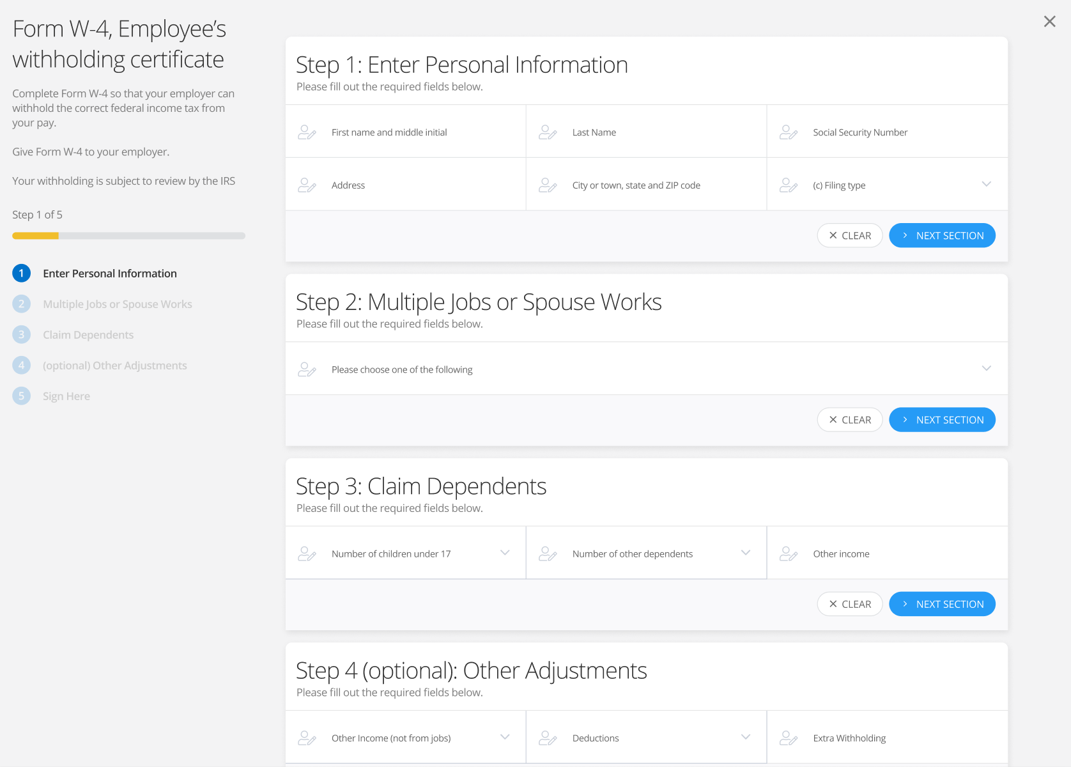
Task: Open the Number of children under 17 dropdown
Action: point(504,552)
